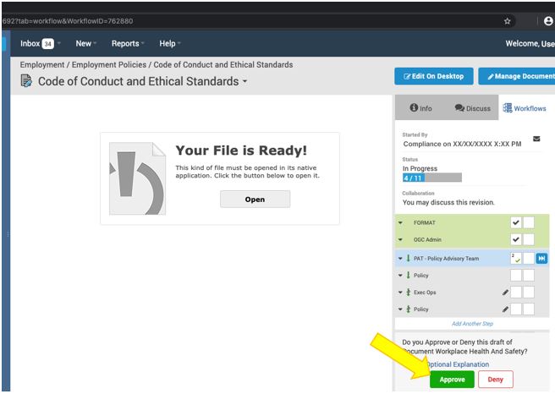Open the browser profile account icon
This screenshot has width=555, height=394.
pyautogui.click(x=548, y=21)
